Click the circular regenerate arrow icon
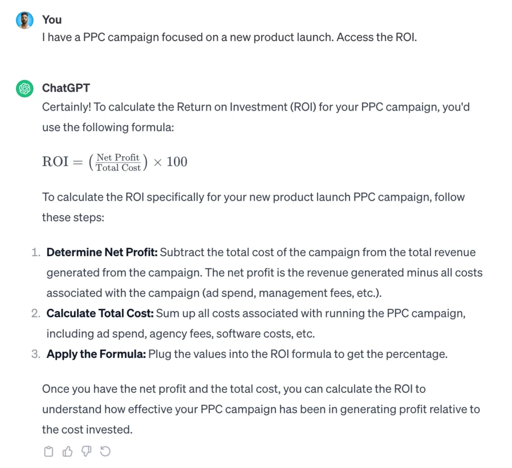Screen dimensions: 512x468 tap(105, 451)
